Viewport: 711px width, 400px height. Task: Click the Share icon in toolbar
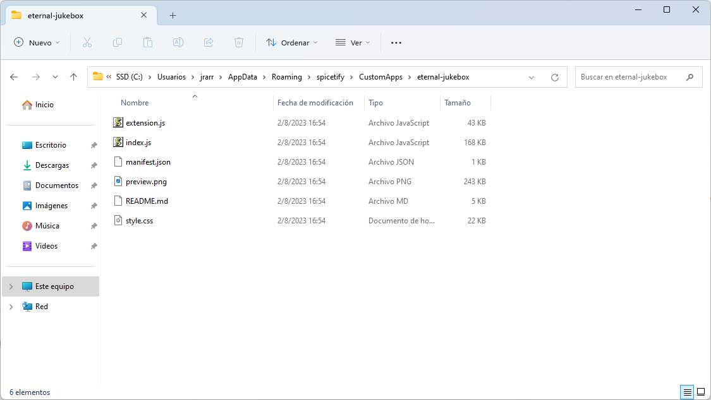(209, 42)
